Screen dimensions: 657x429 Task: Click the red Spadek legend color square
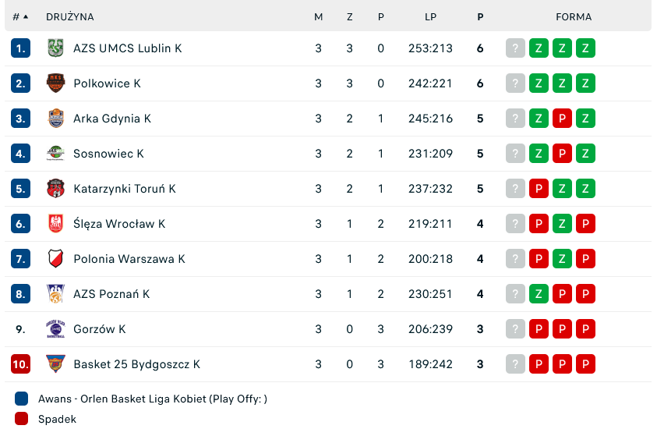coord(22,419)
